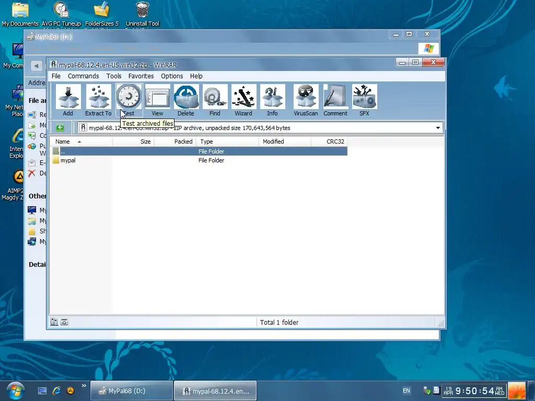
Task: Open My Documents desktop icon
Action: click(x=20, y=14)
